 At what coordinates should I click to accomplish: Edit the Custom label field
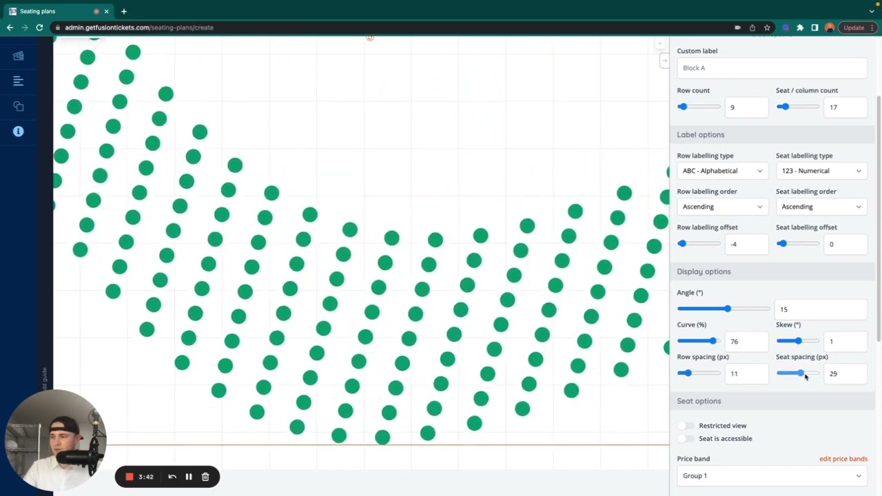point(772,68)
